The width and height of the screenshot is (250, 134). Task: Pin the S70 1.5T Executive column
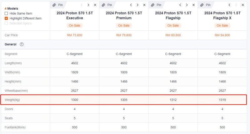(57, 5)
